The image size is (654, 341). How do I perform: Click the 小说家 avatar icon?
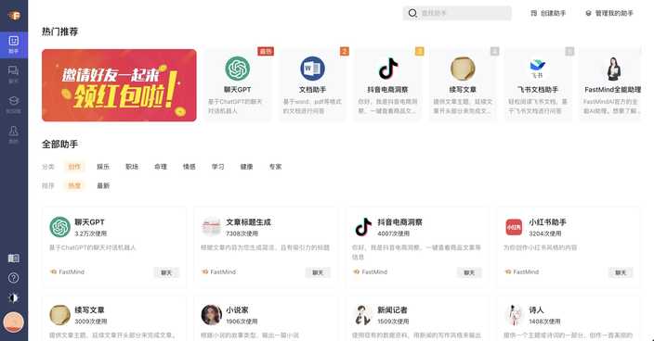pos(211,315)
